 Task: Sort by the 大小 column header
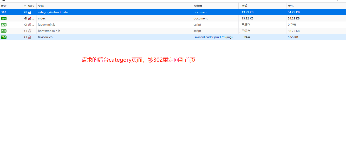coord(291,6)
